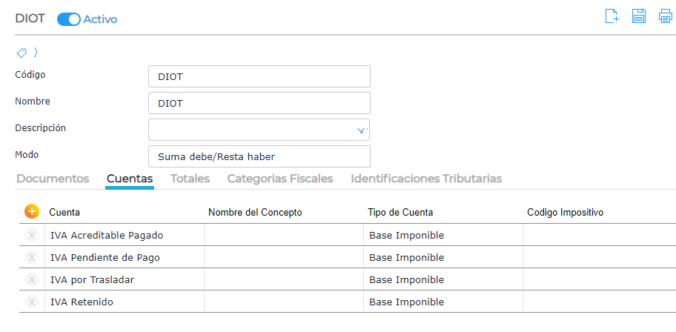Click the Código input field
The height and width of the screenshot is (332, 676).
259,76
